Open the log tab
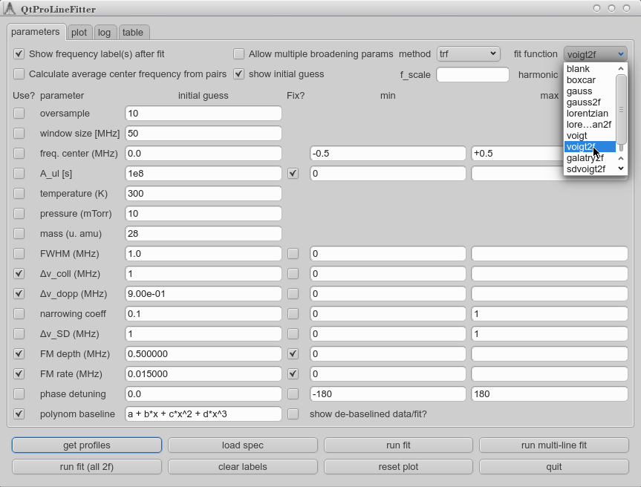641x487 pixels. click(104, 33)
